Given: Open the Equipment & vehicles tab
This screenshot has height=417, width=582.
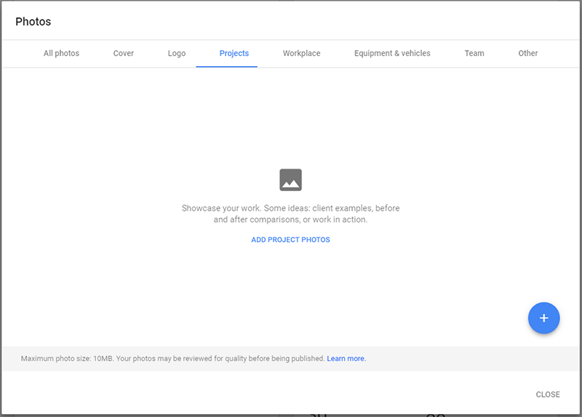Looking at the screenshot, I should point(392,53).
